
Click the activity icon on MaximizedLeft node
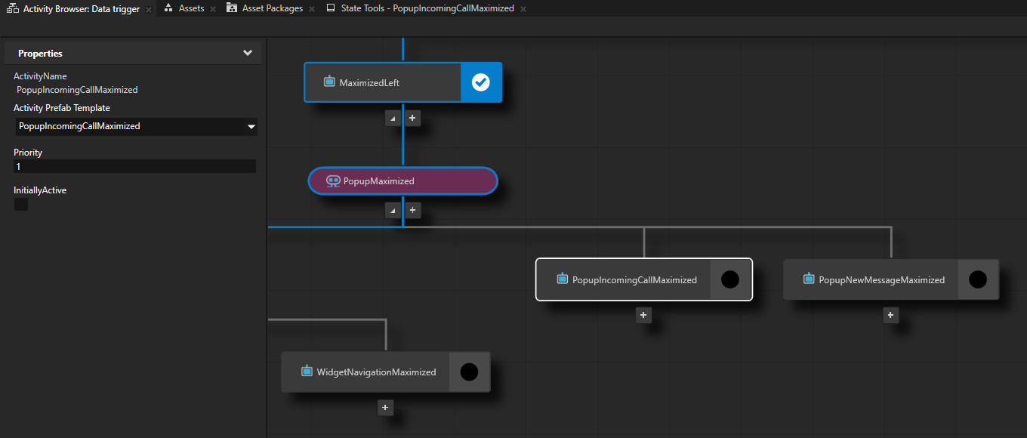click(329, 82)
